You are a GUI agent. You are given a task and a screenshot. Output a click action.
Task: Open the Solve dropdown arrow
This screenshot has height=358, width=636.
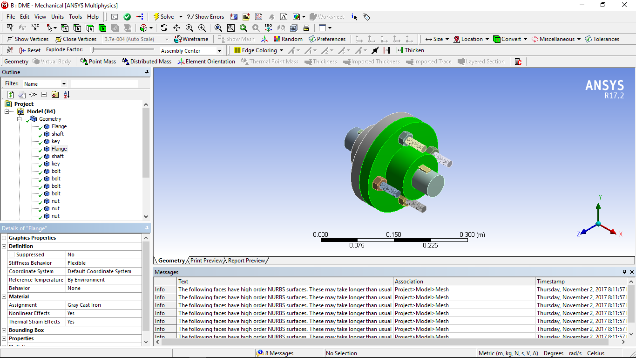[x=181, y=17]
